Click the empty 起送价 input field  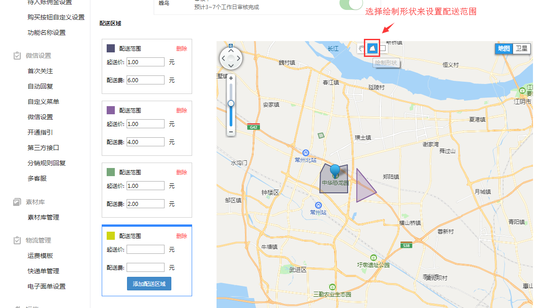tap(146, 249)
